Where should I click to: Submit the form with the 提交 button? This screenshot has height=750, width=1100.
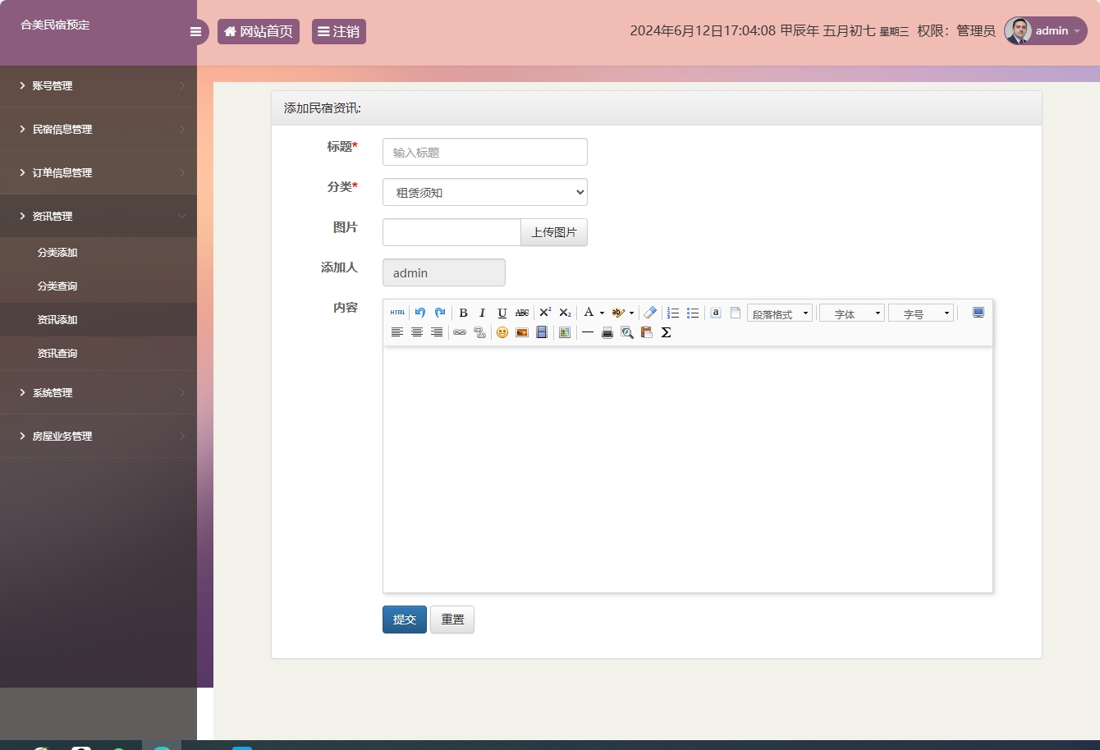[x=404, y=619]
